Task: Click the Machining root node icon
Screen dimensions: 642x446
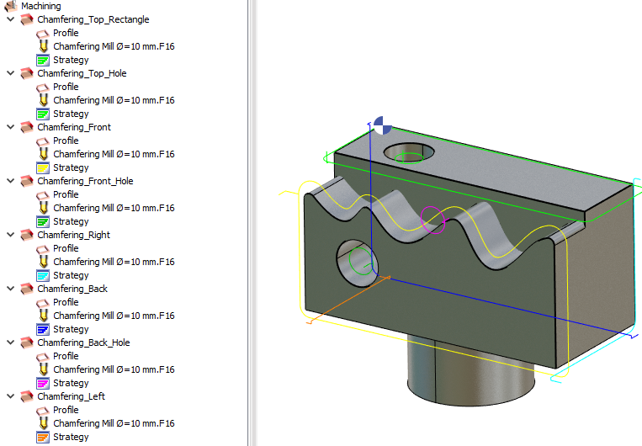Action: coord(11,6)
